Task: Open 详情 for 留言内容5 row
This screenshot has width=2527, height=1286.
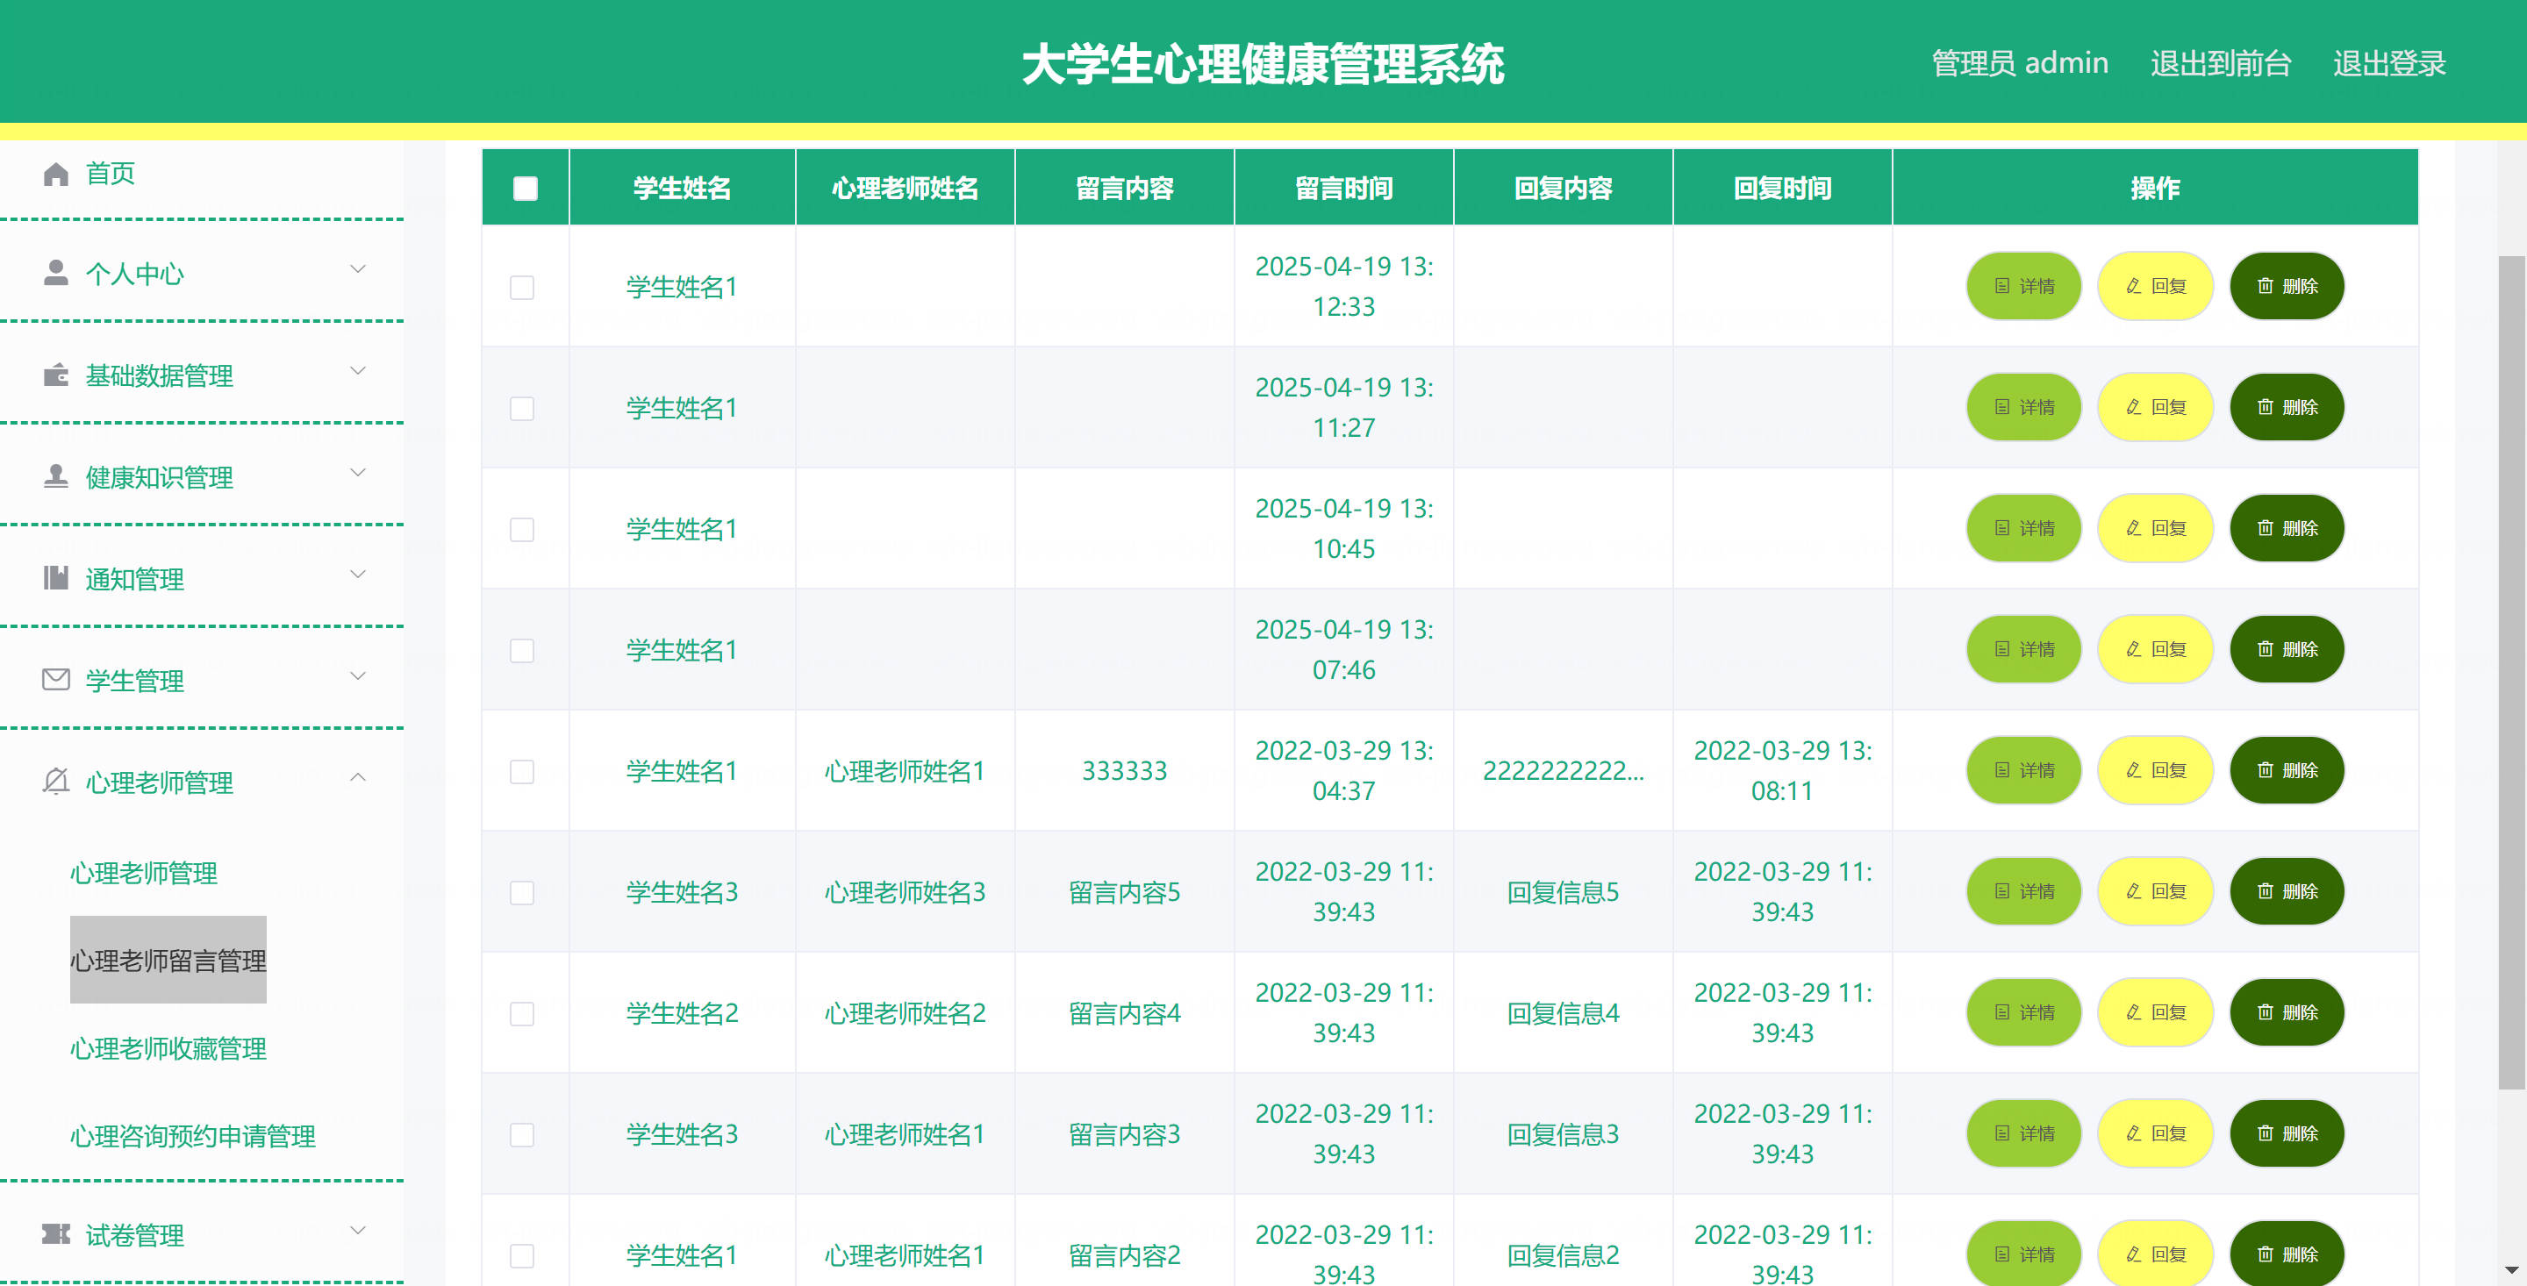Action: [x=2023, y=890]
